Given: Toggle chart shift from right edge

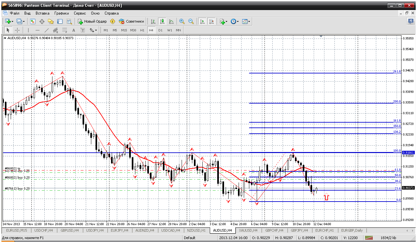Looking at the screenshot, I should pyautogui.click(x=211, y=21).
